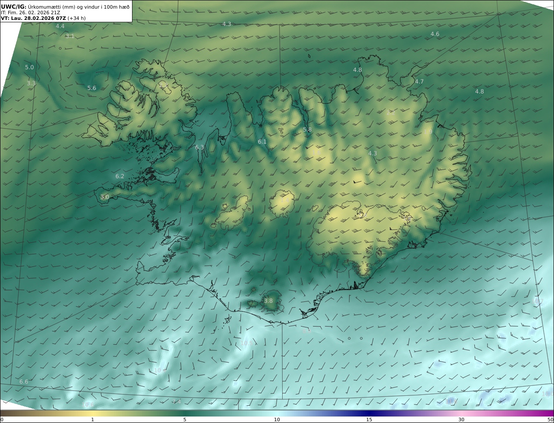This screenshot has width=554, height=423.
Task: Click the 5.0 value label
Action: point(29,67)
